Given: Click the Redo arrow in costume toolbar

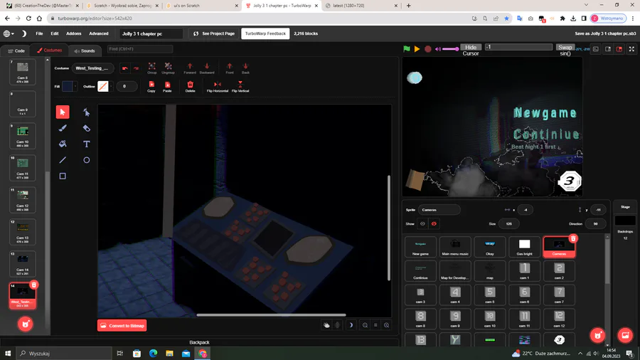Looking at the screenshot, I should [136, 68].
